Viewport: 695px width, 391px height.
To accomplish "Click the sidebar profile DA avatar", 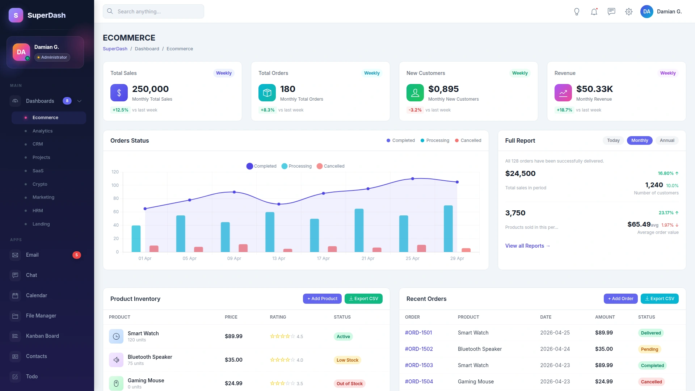I will point(21,52).
